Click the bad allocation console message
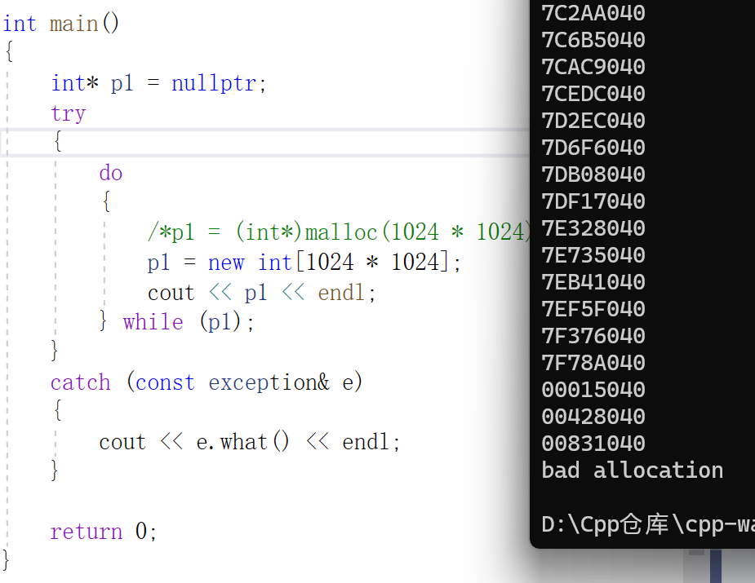The height and width of the screenshot is (583, 755). point(633,470)
